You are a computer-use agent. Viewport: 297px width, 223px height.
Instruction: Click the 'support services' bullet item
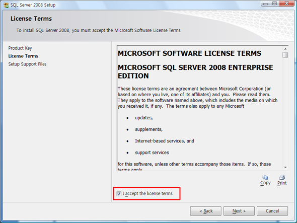152,153
